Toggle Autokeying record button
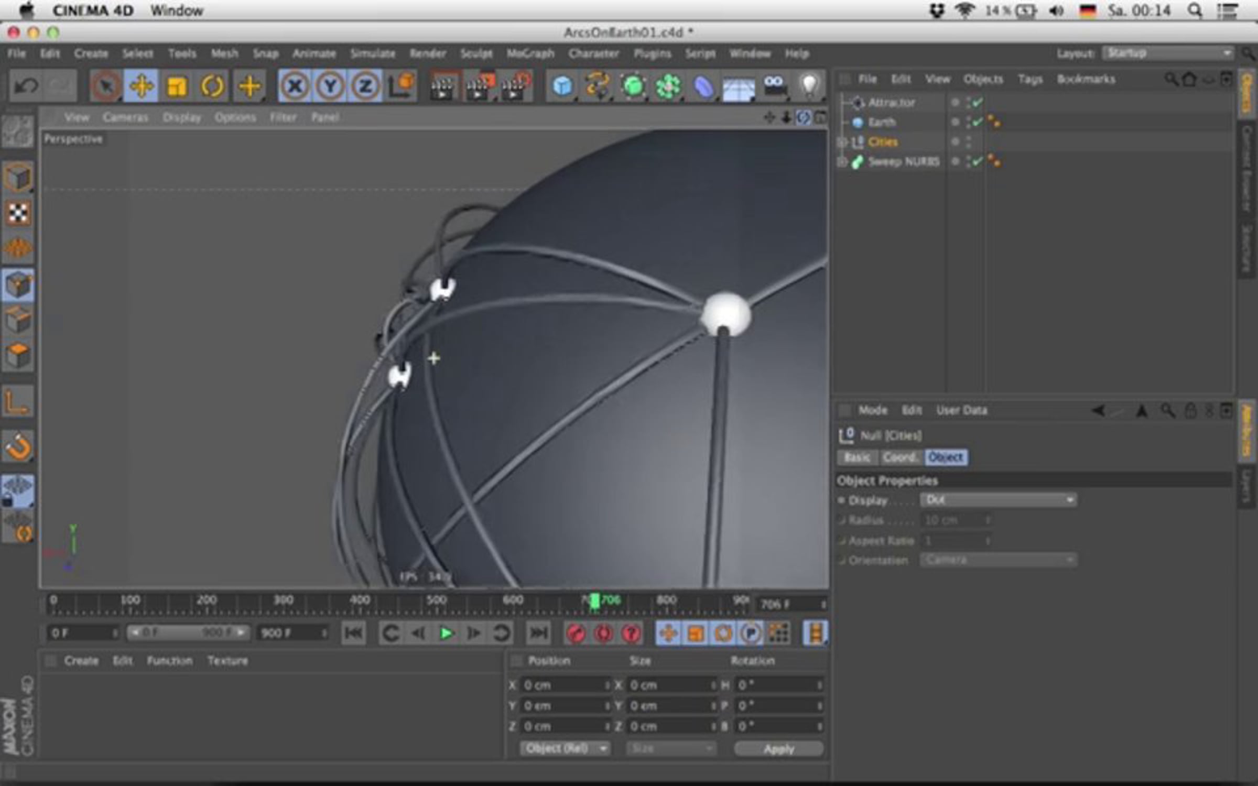This screenshot has width=1258, height=786. point(603,634)
